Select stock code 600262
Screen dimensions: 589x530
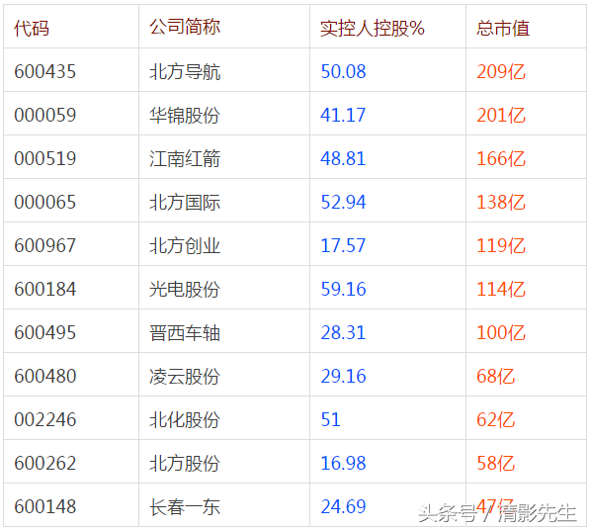pyautogui.click(x=45, y=463)
